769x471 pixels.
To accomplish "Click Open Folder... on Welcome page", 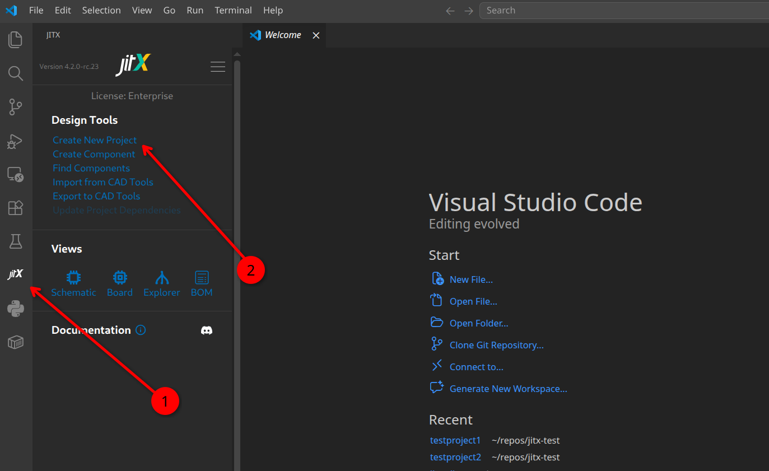I will pos(479,323).
